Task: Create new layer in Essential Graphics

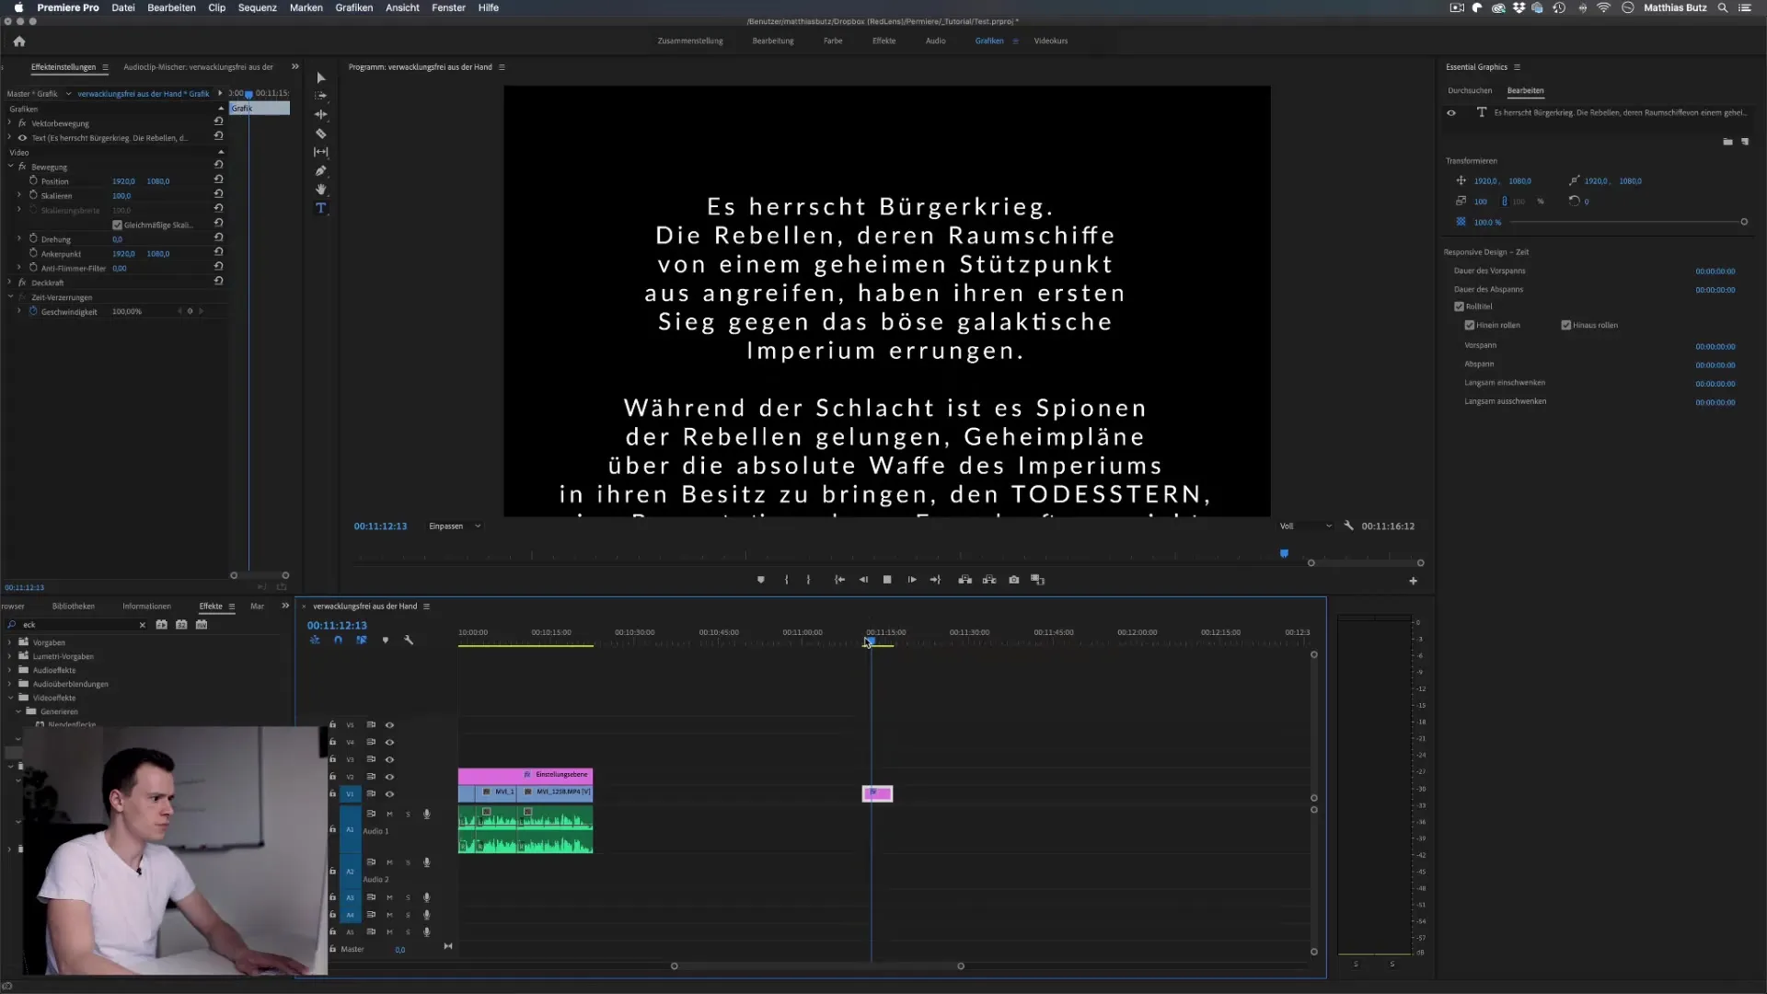Action: pyautogui.click(x=1745, y=142)
